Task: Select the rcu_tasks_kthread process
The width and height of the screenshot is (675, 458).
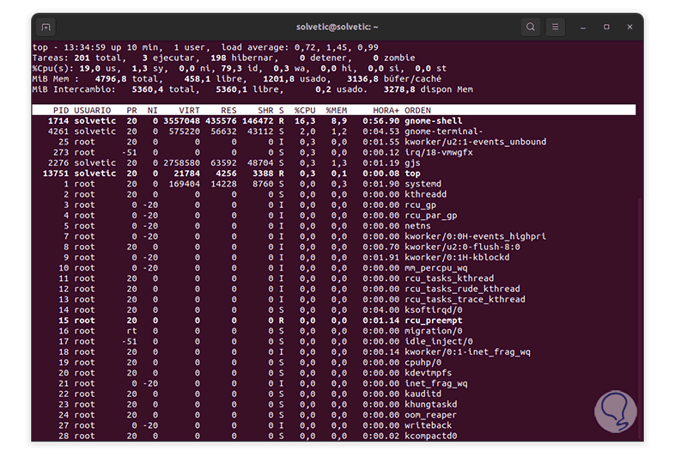Action: (449, 278)
